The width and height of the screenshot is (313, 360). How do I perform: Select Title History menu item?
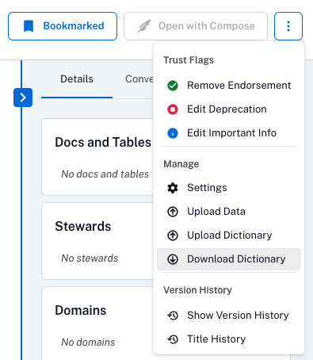click(x=229, y=339)
